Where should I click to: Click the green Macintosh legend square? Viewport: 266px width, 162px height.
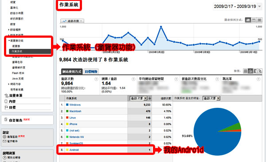67,111
